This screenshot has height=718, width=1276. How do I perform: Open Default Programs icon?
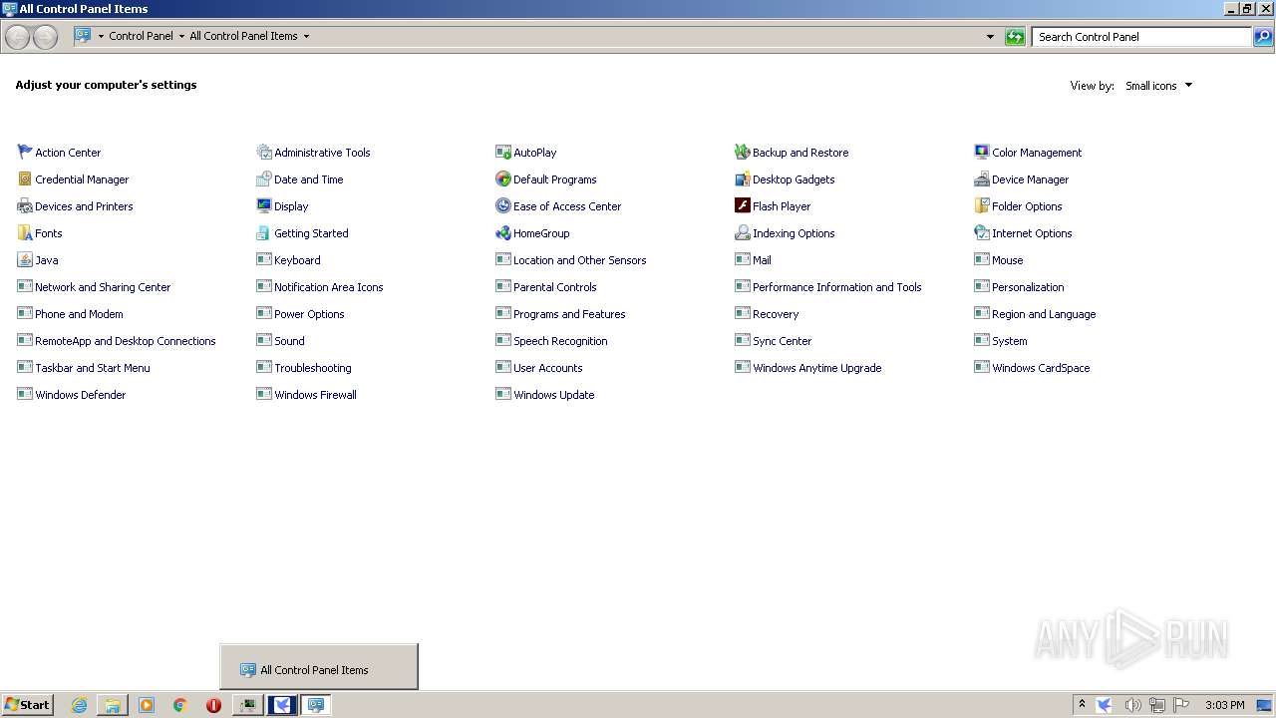503,179
